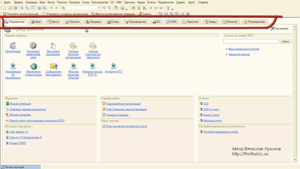Screen dimensions: 300x169
Task: Click the Paste clipboard icon
Action: 33,8
